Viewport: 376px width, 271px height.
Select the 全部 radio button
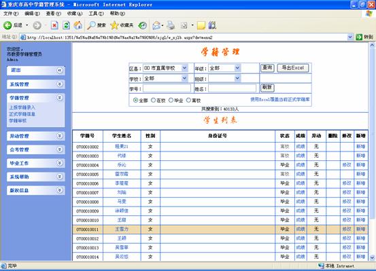pyautogui.click(x=135, y=101)
